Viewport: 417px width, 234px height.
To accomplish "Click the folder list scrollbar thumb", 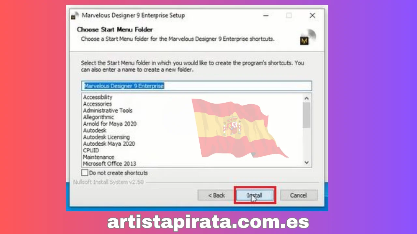I will pos(307,115).
